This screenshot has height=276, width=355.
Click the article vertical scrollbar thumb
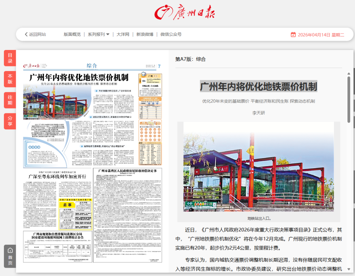click(349, 100)
